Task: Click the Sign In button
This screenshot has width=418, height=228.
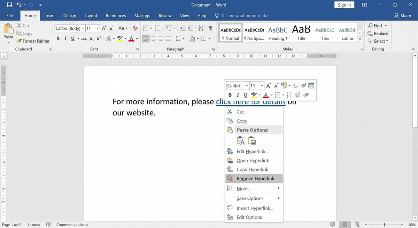Action: (x=344, y=5)
